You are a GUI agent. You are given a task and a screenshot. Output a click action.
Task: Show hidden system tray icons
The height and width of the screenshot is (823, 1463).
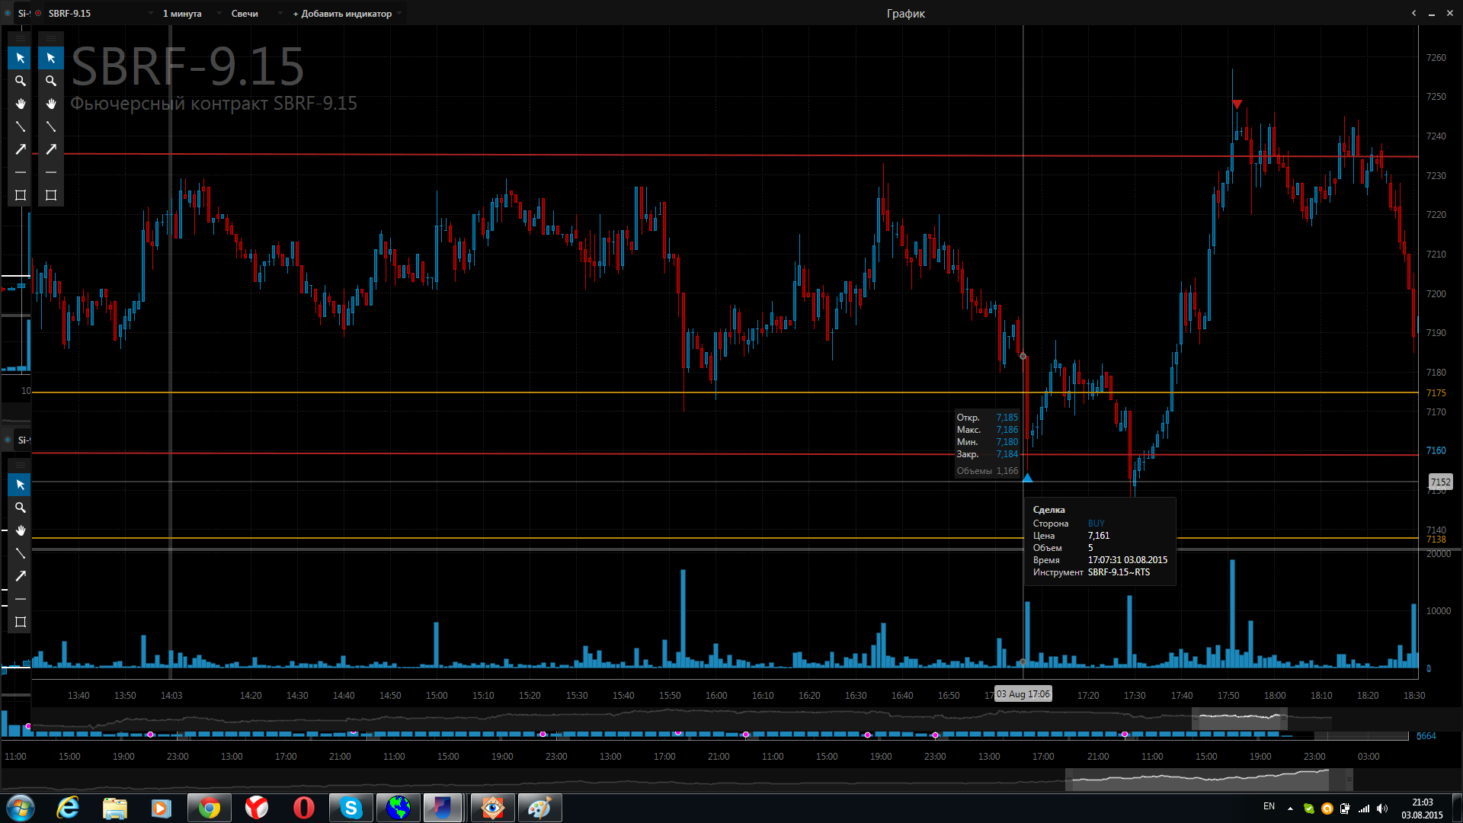[x=1290, y=809]
